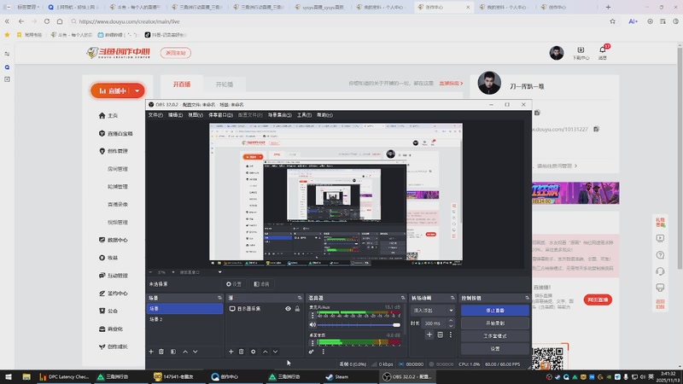
Task: Switch to the 开轮播 tab
Action: pyautogui.click(x=225, y=84)
